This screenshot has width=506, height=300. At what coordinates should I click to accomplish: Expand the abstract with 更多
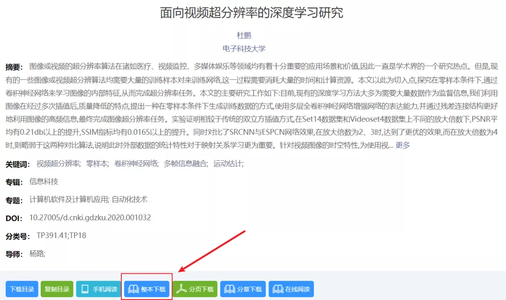(x=402, y=145)
